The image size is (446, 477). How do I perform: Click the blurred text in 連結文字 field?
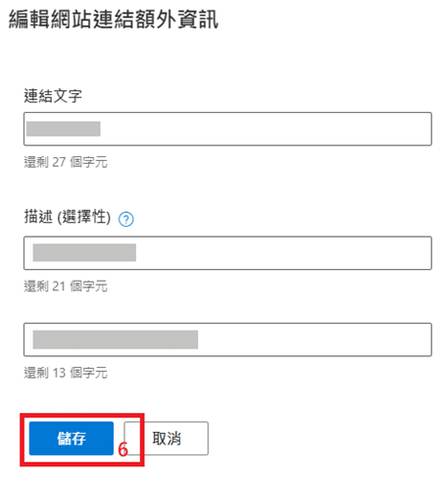tap(64, 129)
